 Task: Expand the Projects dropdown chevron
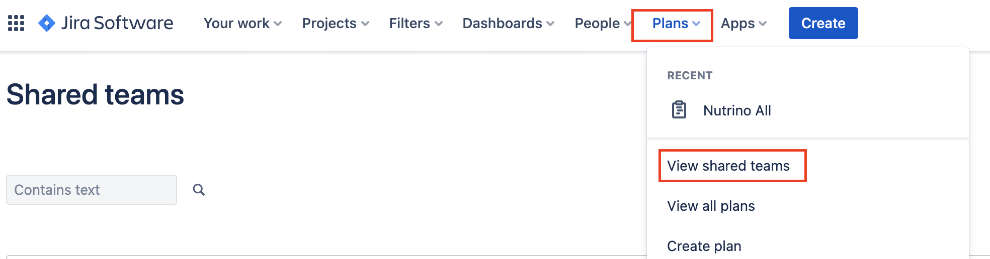[365, 24]
